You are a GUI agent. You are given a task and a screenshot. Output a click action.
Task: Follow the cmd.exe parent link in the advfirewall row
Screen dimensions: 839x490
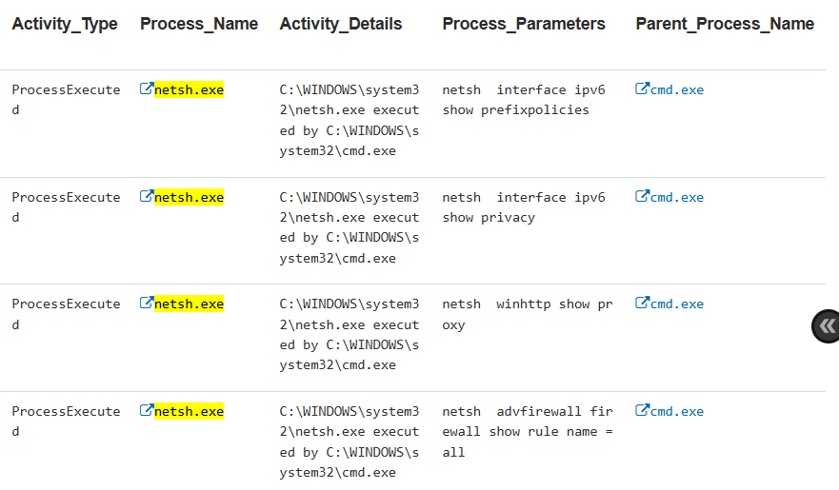[676, 412]
